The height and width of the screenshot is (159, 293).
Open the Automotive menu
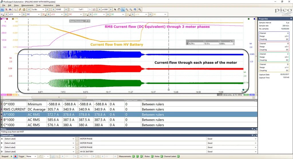tap(48, 5)
